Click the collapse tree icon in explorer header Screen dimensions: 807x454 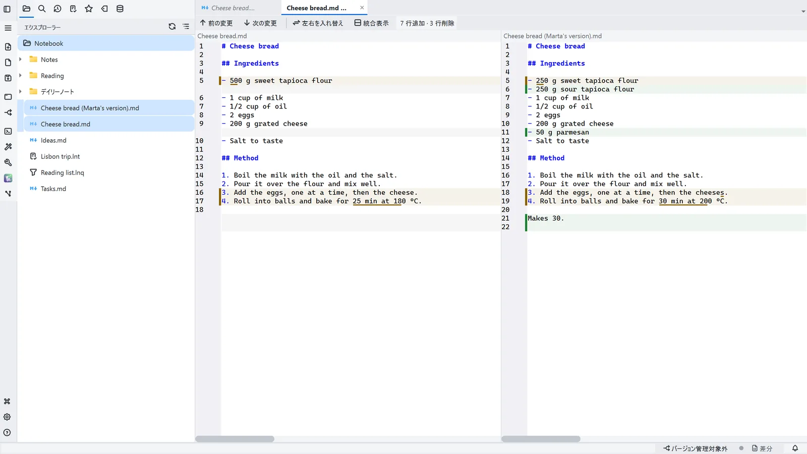click(186, 27)
